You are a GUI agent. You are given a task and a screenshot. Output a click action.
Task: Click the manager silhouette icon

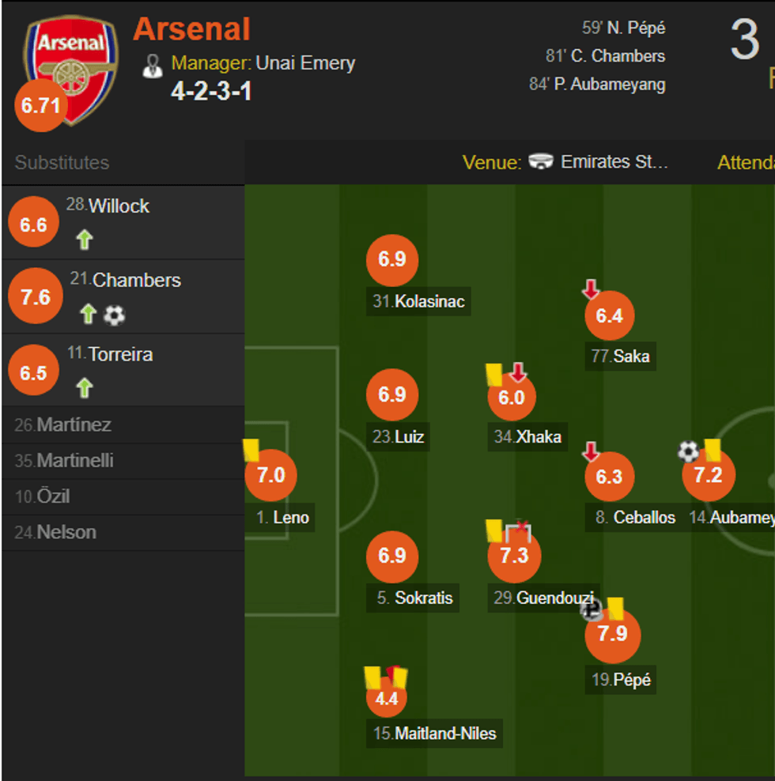click(152, 66)
